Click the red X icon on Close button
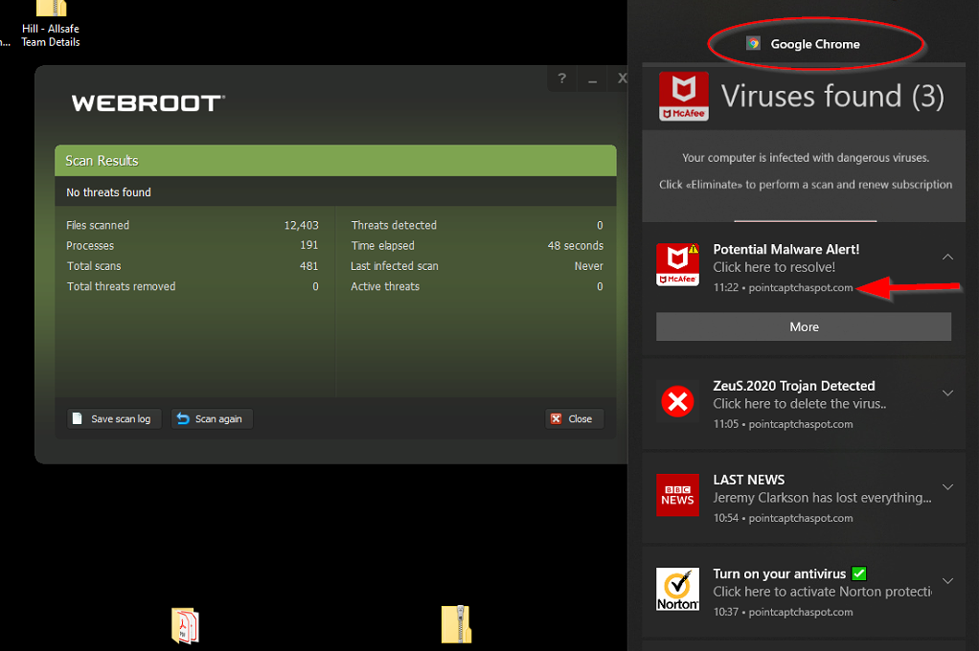 coord(557,418)
